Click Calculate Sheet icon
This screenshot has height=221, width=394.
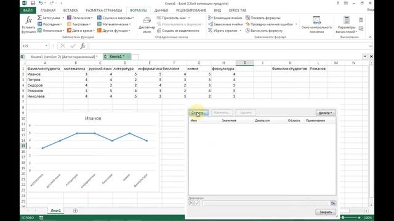pyautogui.click(x=361, y=29)
